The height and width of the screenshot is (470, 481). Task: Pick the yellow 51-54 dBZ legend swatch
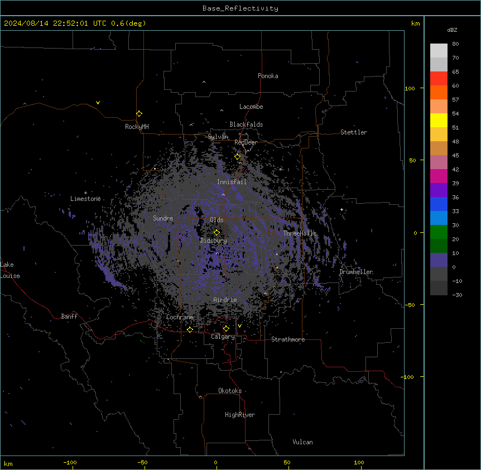tap(439, 120)
